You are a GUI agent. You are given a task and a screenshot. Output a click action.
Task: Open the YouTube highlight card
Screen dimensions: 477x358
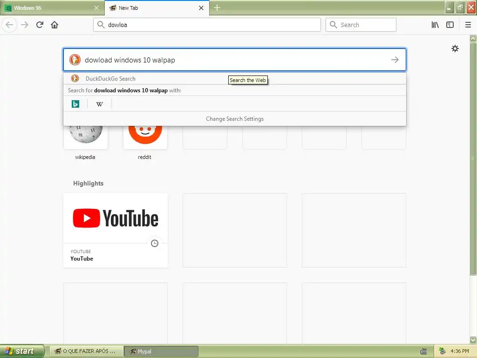[116, 230]
